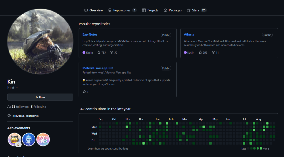The image size is (284, 157).
Task: Visit nyas1/Material-You-app-list fork source link
Action: pyautogui.click(x=114, y=73)
